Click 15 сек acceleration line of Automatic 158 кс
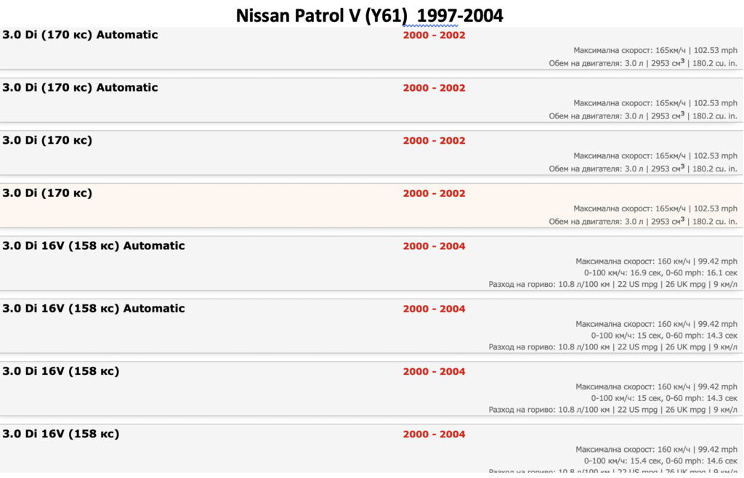744x478 pixels. tap(664, 336)
